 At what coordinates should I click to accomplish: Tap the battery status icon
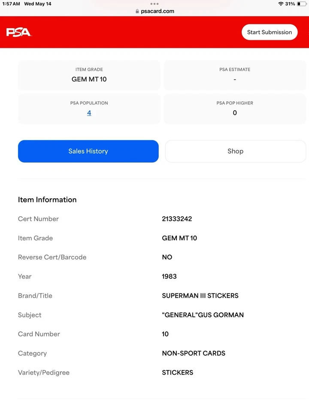301,4
